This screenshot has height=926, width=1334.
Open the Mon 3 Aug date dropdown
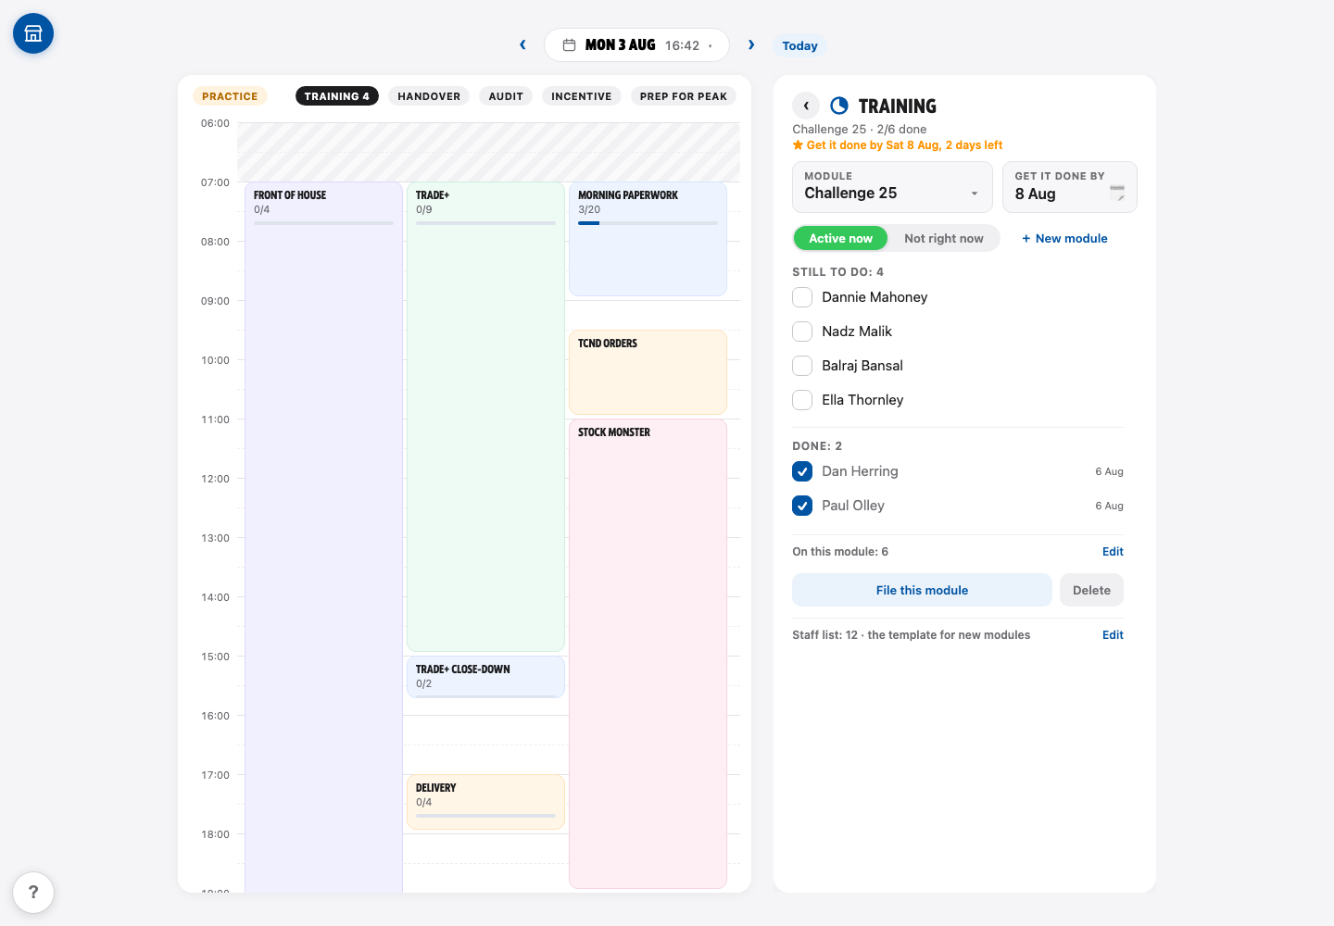coord(637,44)
